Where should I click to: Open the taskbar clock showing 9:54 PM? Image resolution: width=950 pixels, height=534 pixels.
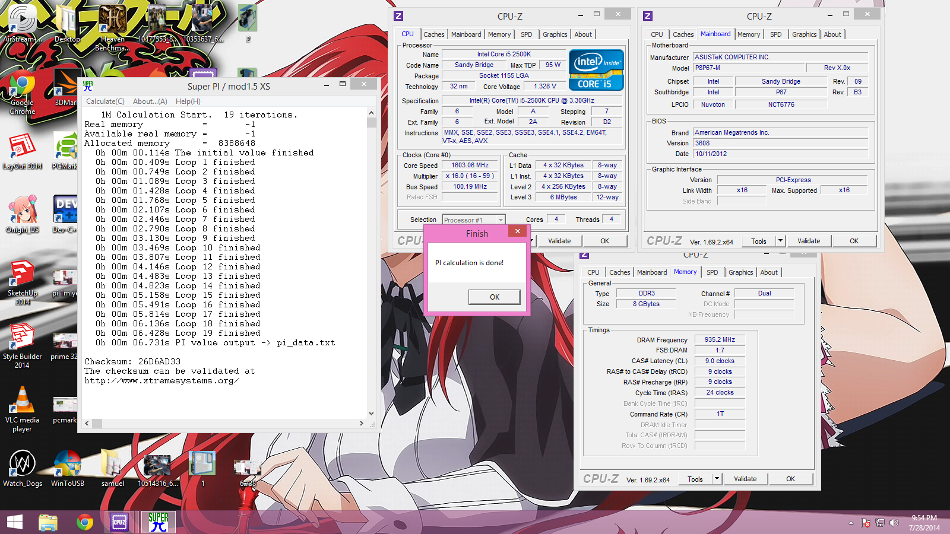(x=924, y=523)
